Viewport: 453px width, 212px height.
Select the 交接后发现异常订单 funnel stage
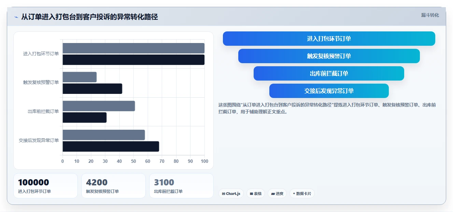click(x=329, y=91)
